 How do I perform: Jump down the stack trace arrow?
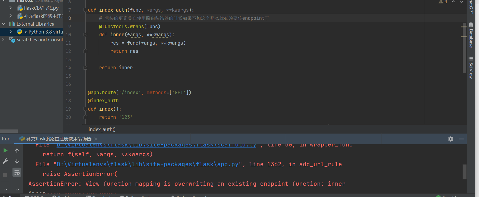click(x=17, y=161)
